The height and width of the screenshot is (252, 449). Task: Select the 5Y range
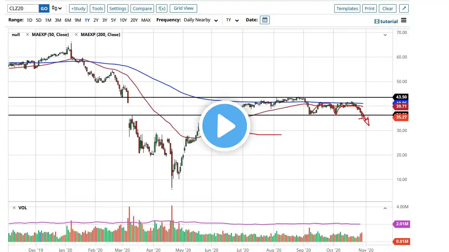pos(113,20)
